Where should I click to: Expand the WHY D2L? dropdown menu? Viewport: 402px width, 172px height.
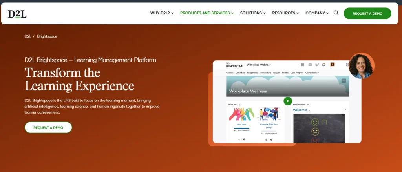(162, 13)
